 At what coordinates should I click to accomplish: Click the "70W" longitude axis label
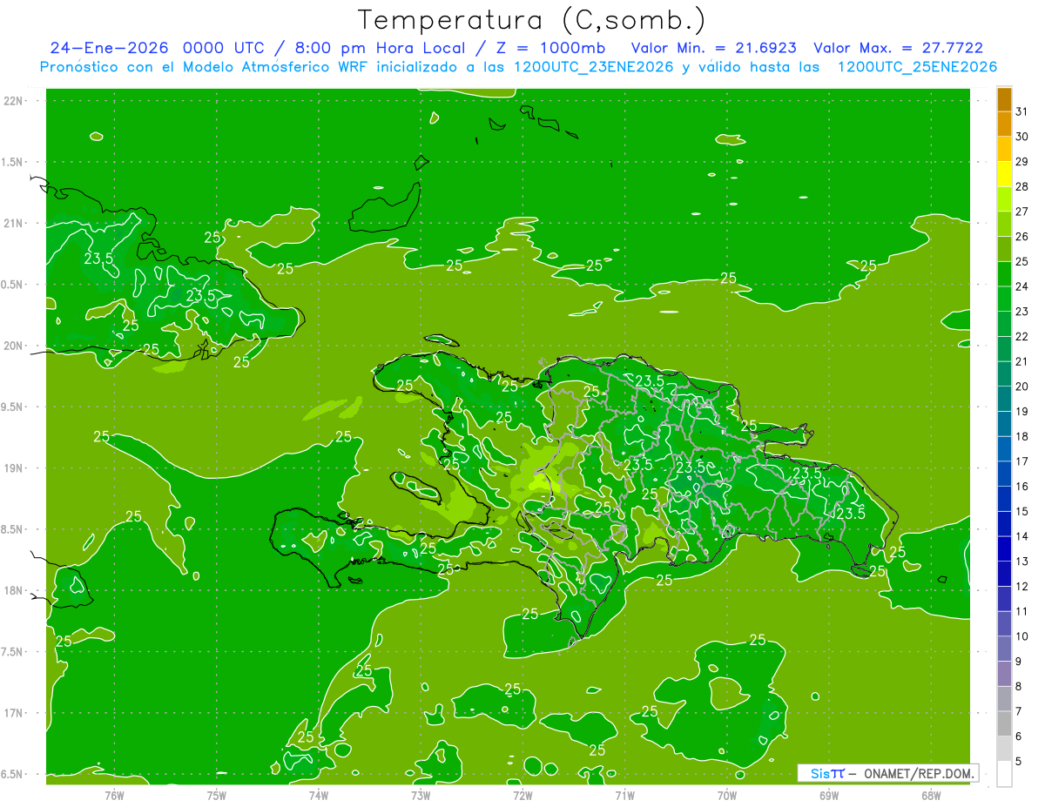(x=727, y=795)
